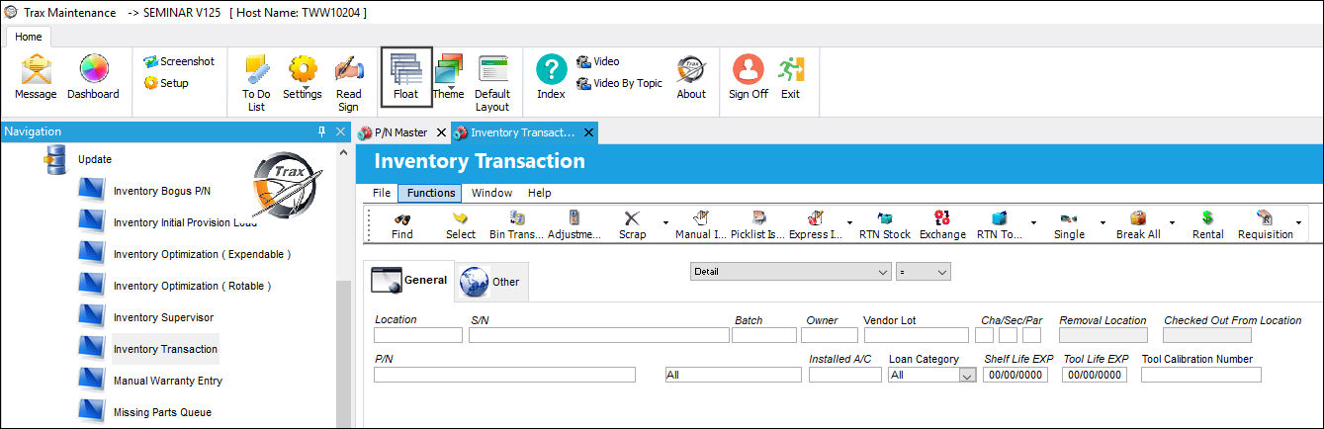Click the Exchange toolbar button
1324x429 pixels.
coord(942,226)
